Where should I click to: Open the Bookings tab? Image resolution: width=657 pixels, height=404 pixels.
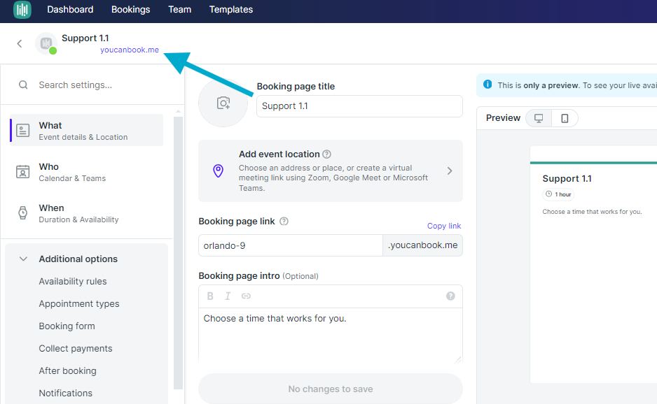131,9
